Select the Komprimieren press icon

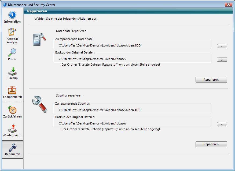(12, 90)
